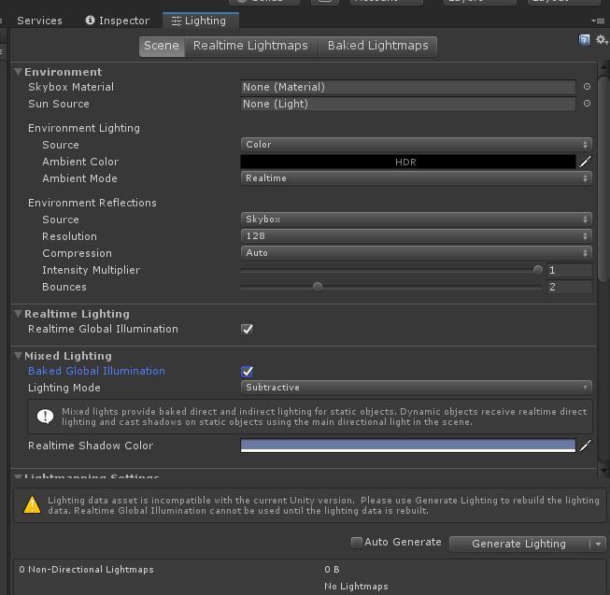This screenshot has height=595, width=610.
Task: Open the Lighting help documentation icon
Action: point(584,39)
